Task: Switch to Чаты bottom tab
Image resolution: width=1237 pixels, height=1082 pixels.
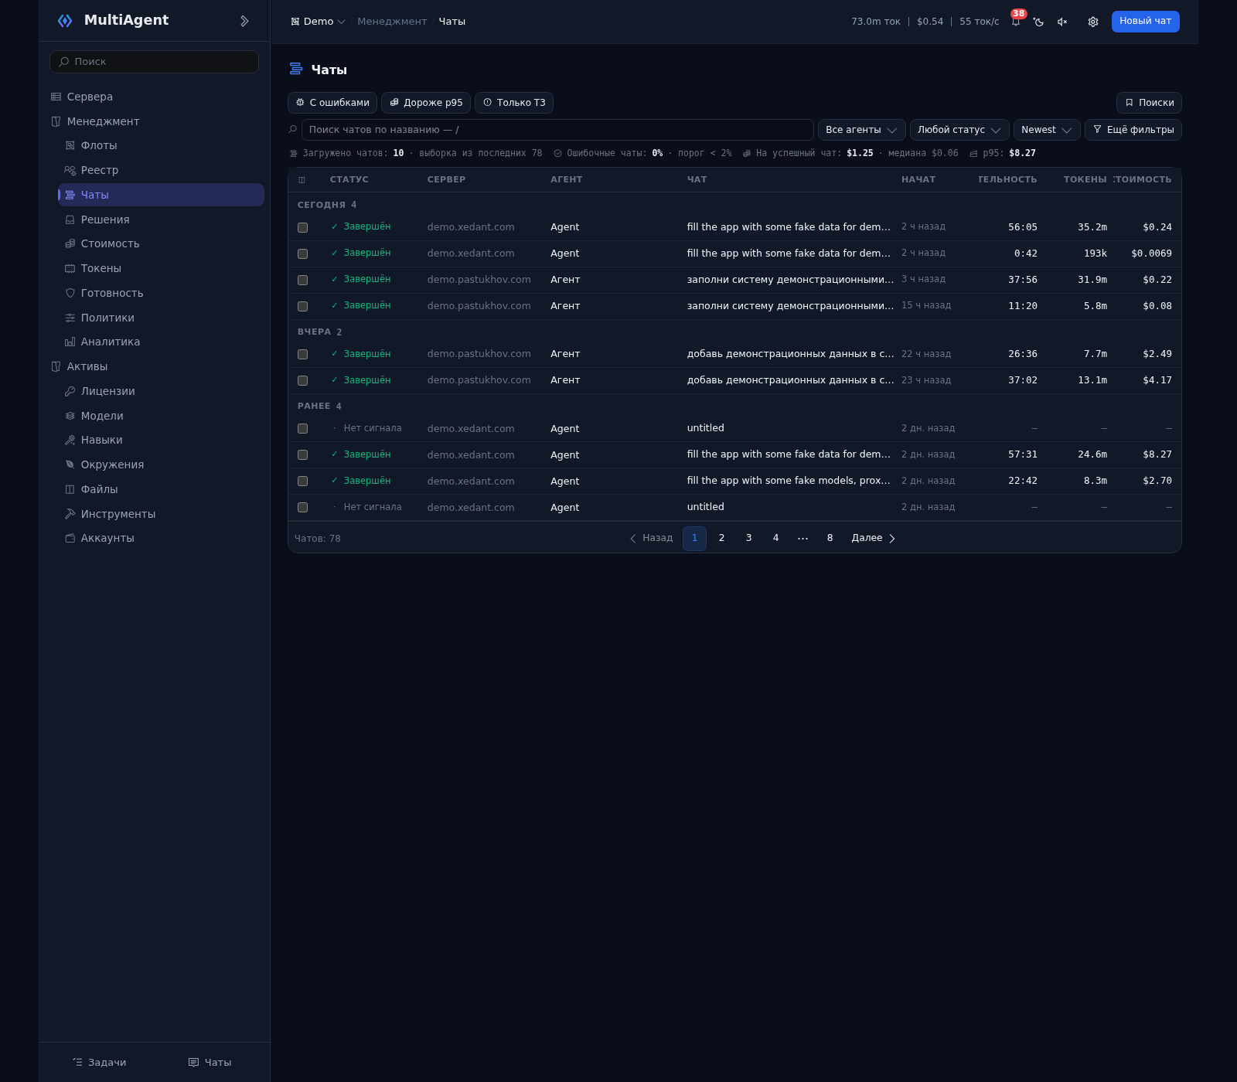Action: point(210,1063)
